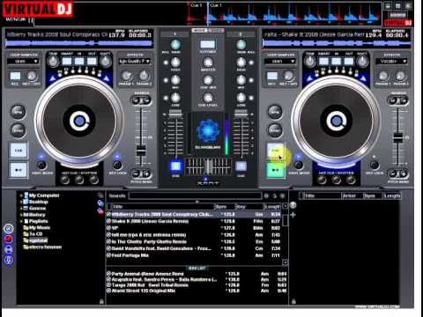Click the red record icon in browser sidebar
The height and width of the screenshot is (317, 423).
[9, 240]
